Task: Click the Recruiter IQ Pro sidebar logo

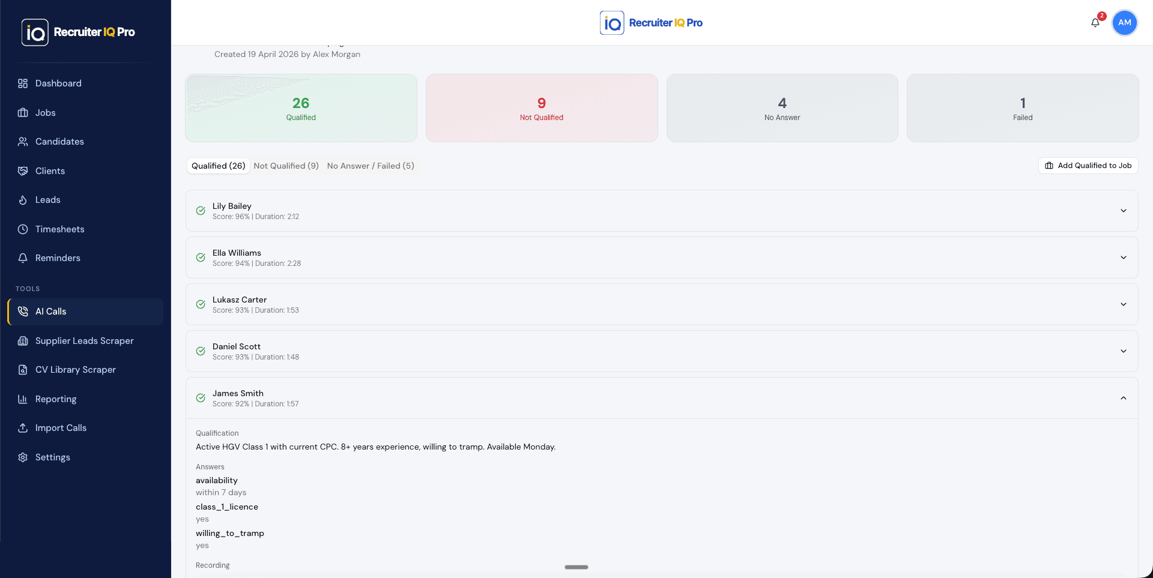Action: tap(78, 32)
